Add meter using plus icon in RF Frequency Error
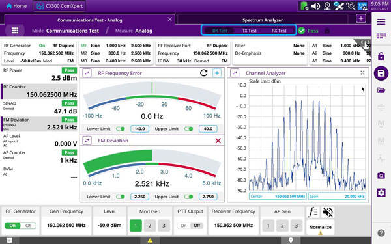This screenshot has height=244, width=391. 217,73
